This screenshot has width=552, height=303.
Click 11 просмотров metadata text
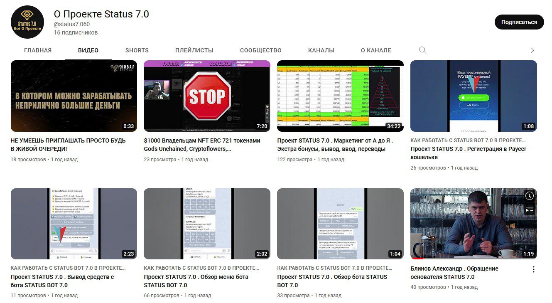click(x=28, y=296)
